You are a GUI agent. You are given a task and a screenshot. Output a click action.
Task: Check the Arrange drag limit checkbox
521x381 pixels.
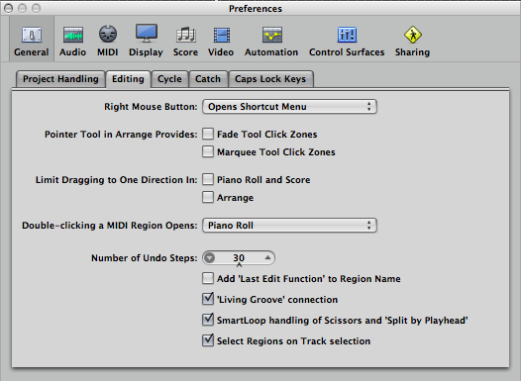(208, 197)
